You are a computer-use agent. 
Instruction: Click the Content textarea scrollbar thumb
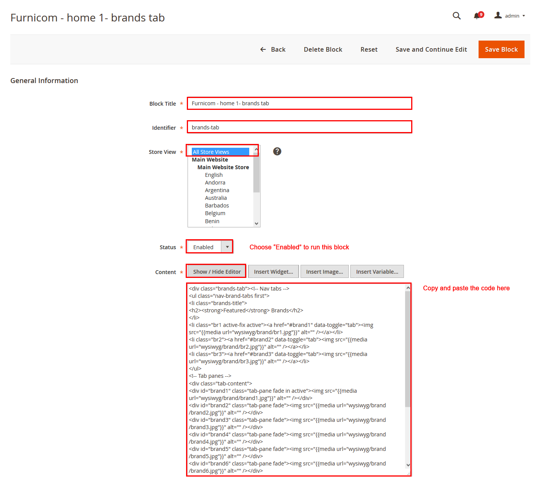click(408, 349)
